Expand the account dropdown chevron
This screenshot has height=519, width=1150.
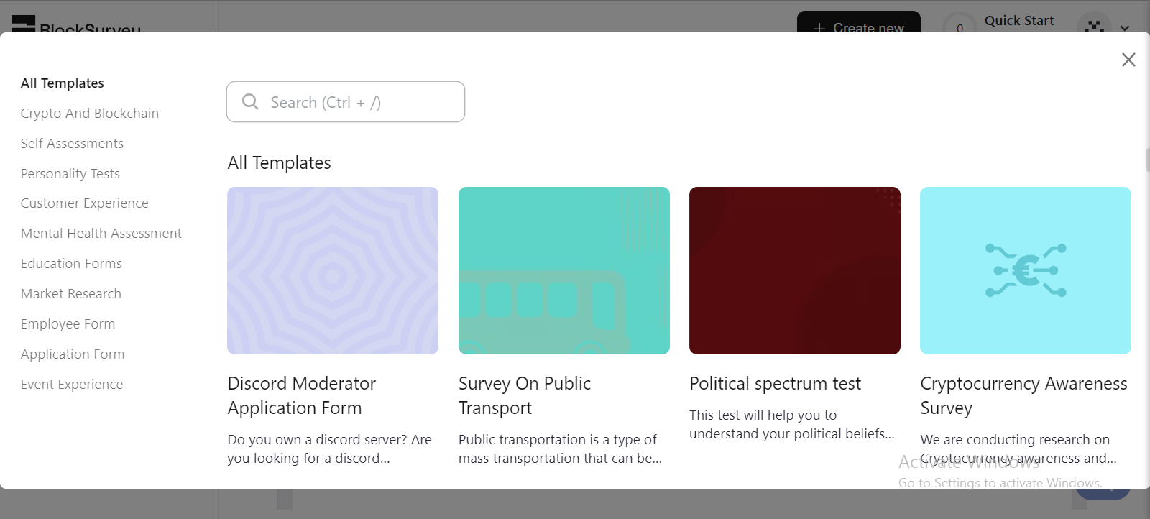[1125, 28]
